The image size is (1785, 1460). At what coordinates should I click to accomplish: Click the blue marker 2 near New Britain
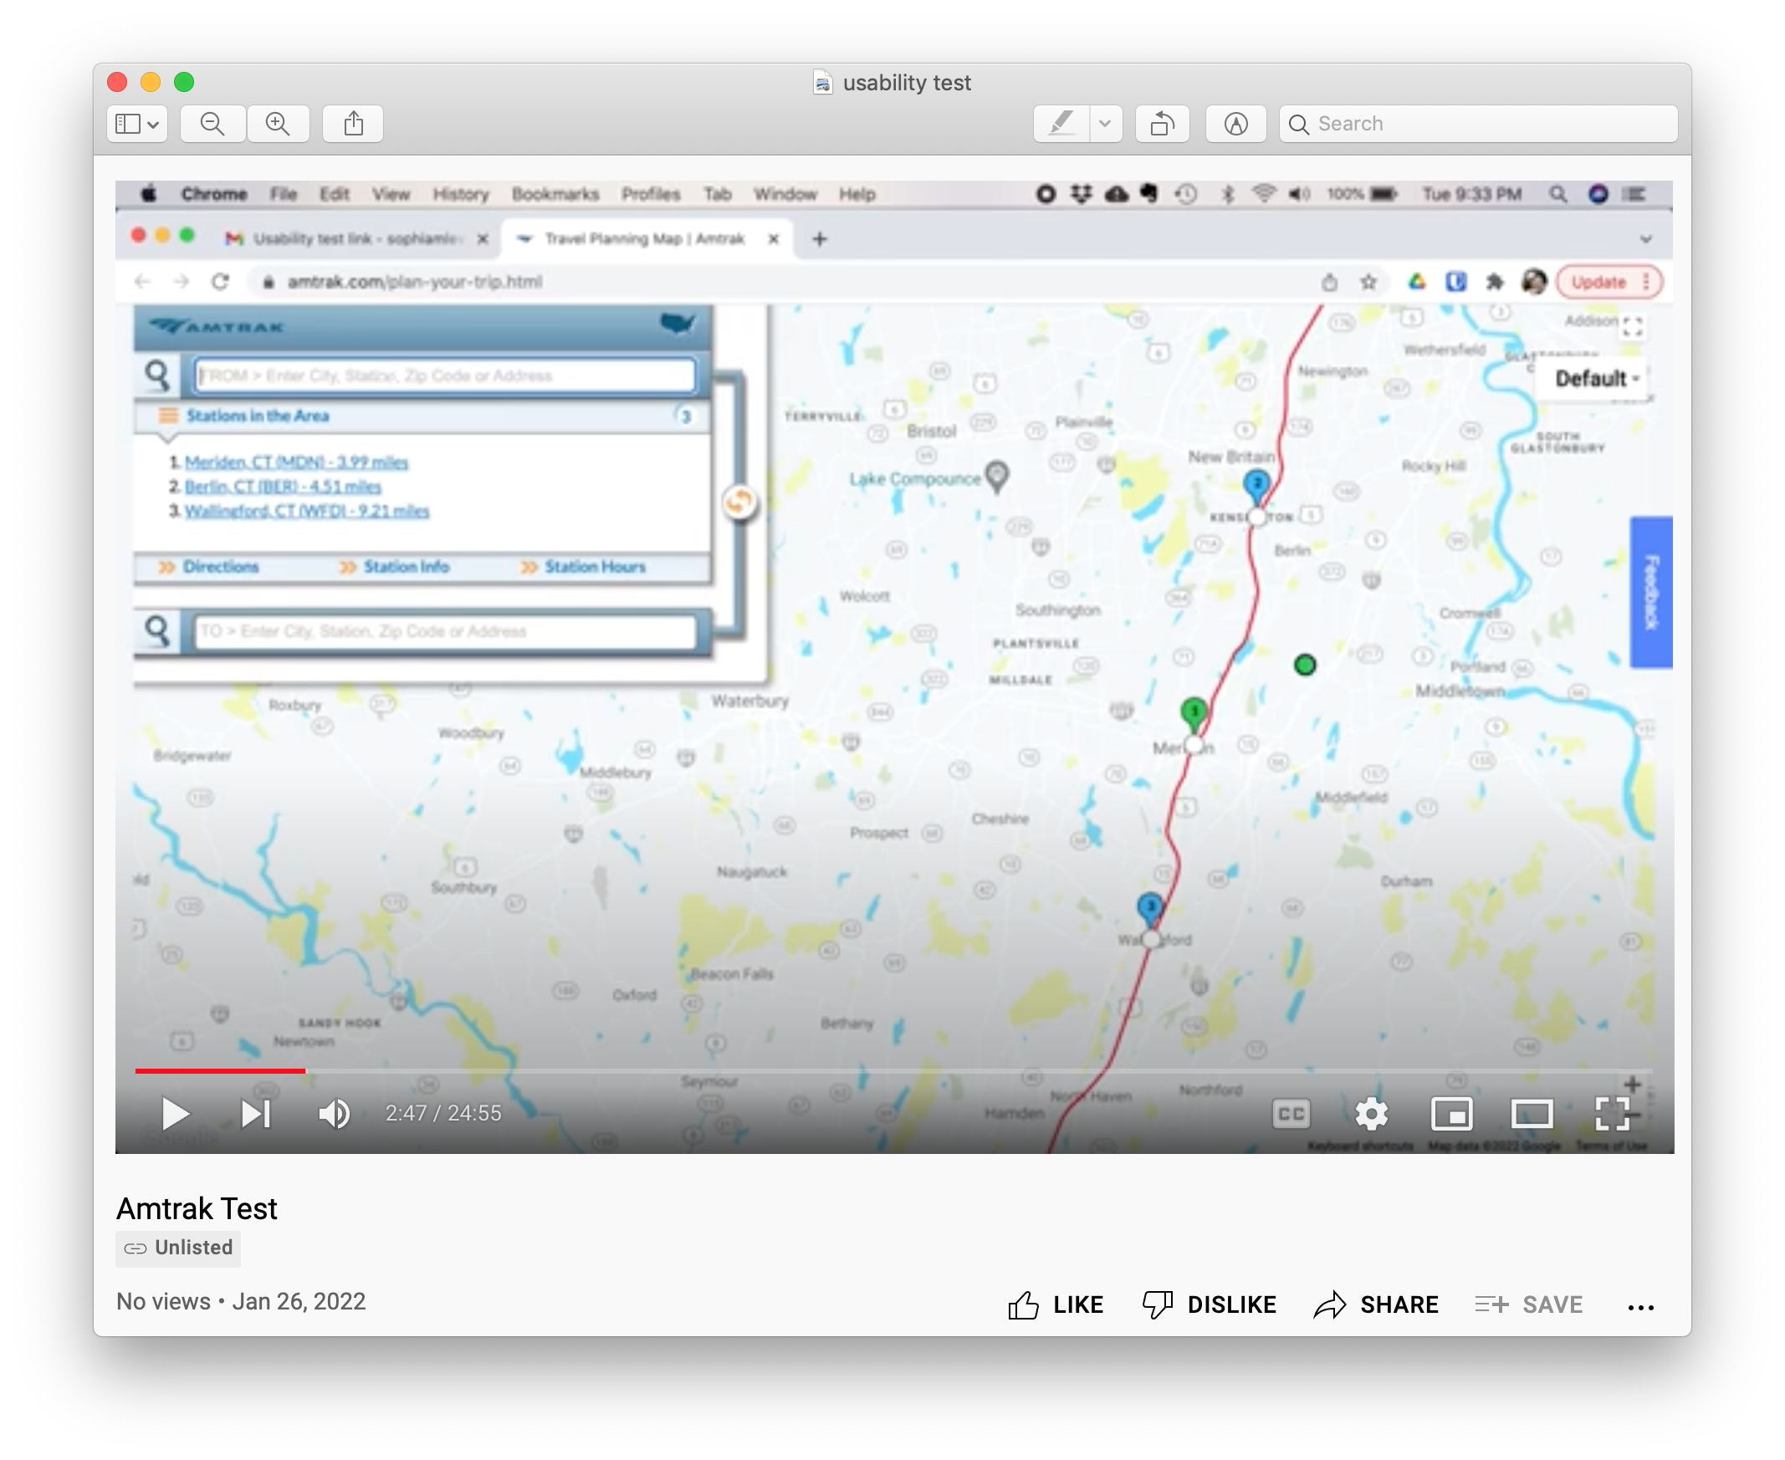tap(1256, 485)
